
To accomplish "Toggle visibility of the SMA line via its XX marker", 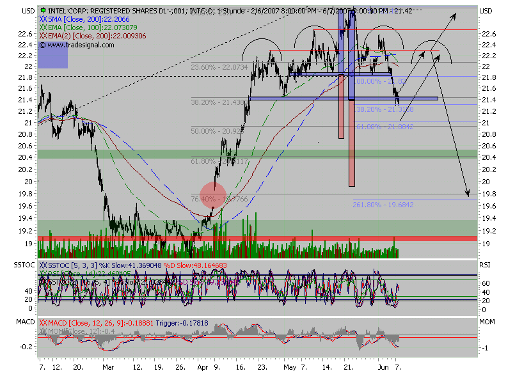I will (42, 19).
